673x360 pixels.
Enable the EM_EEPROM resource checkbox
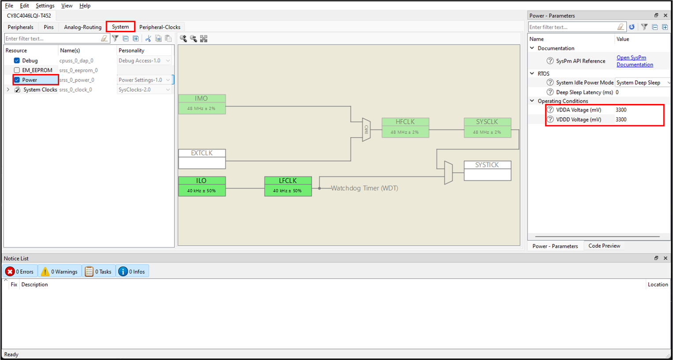coord(17,70)
